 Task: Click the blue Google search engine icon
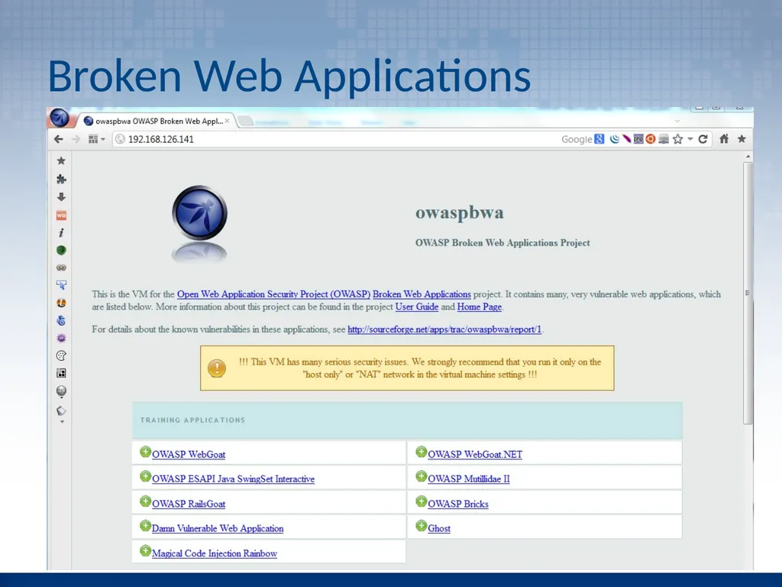(x=599, y=139)
